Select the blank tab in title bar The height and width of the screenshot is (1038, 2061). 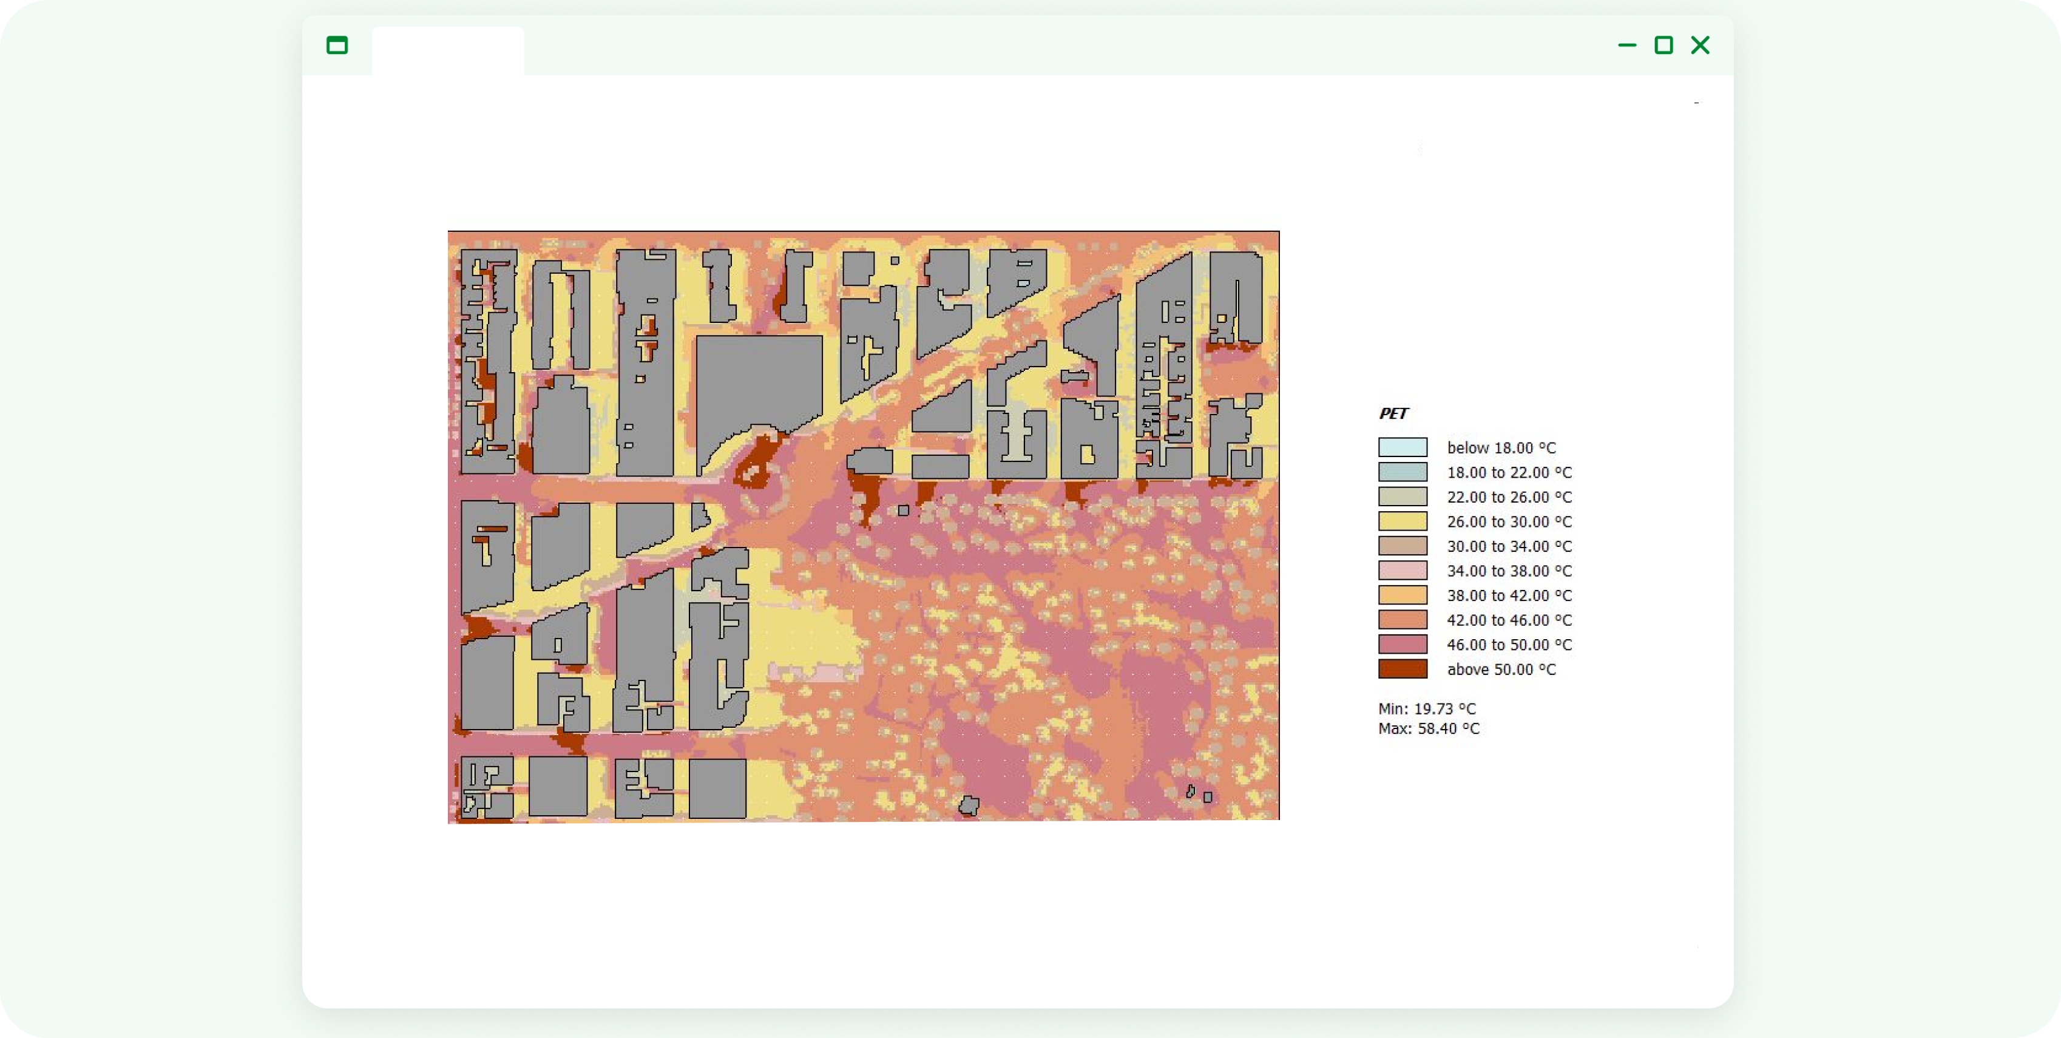coord(447,51)
